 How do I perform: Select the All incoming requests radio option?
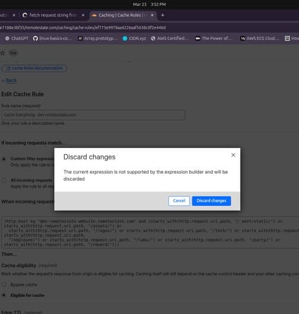click(4, 180)
